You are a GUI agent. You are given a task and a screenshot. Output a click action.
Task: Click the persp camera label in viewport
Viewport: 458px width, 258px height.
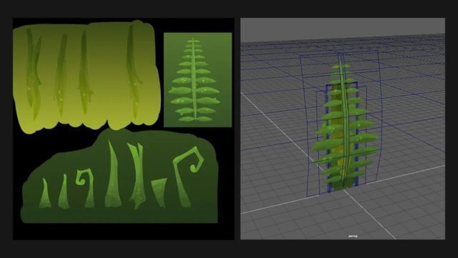(353, 236)
